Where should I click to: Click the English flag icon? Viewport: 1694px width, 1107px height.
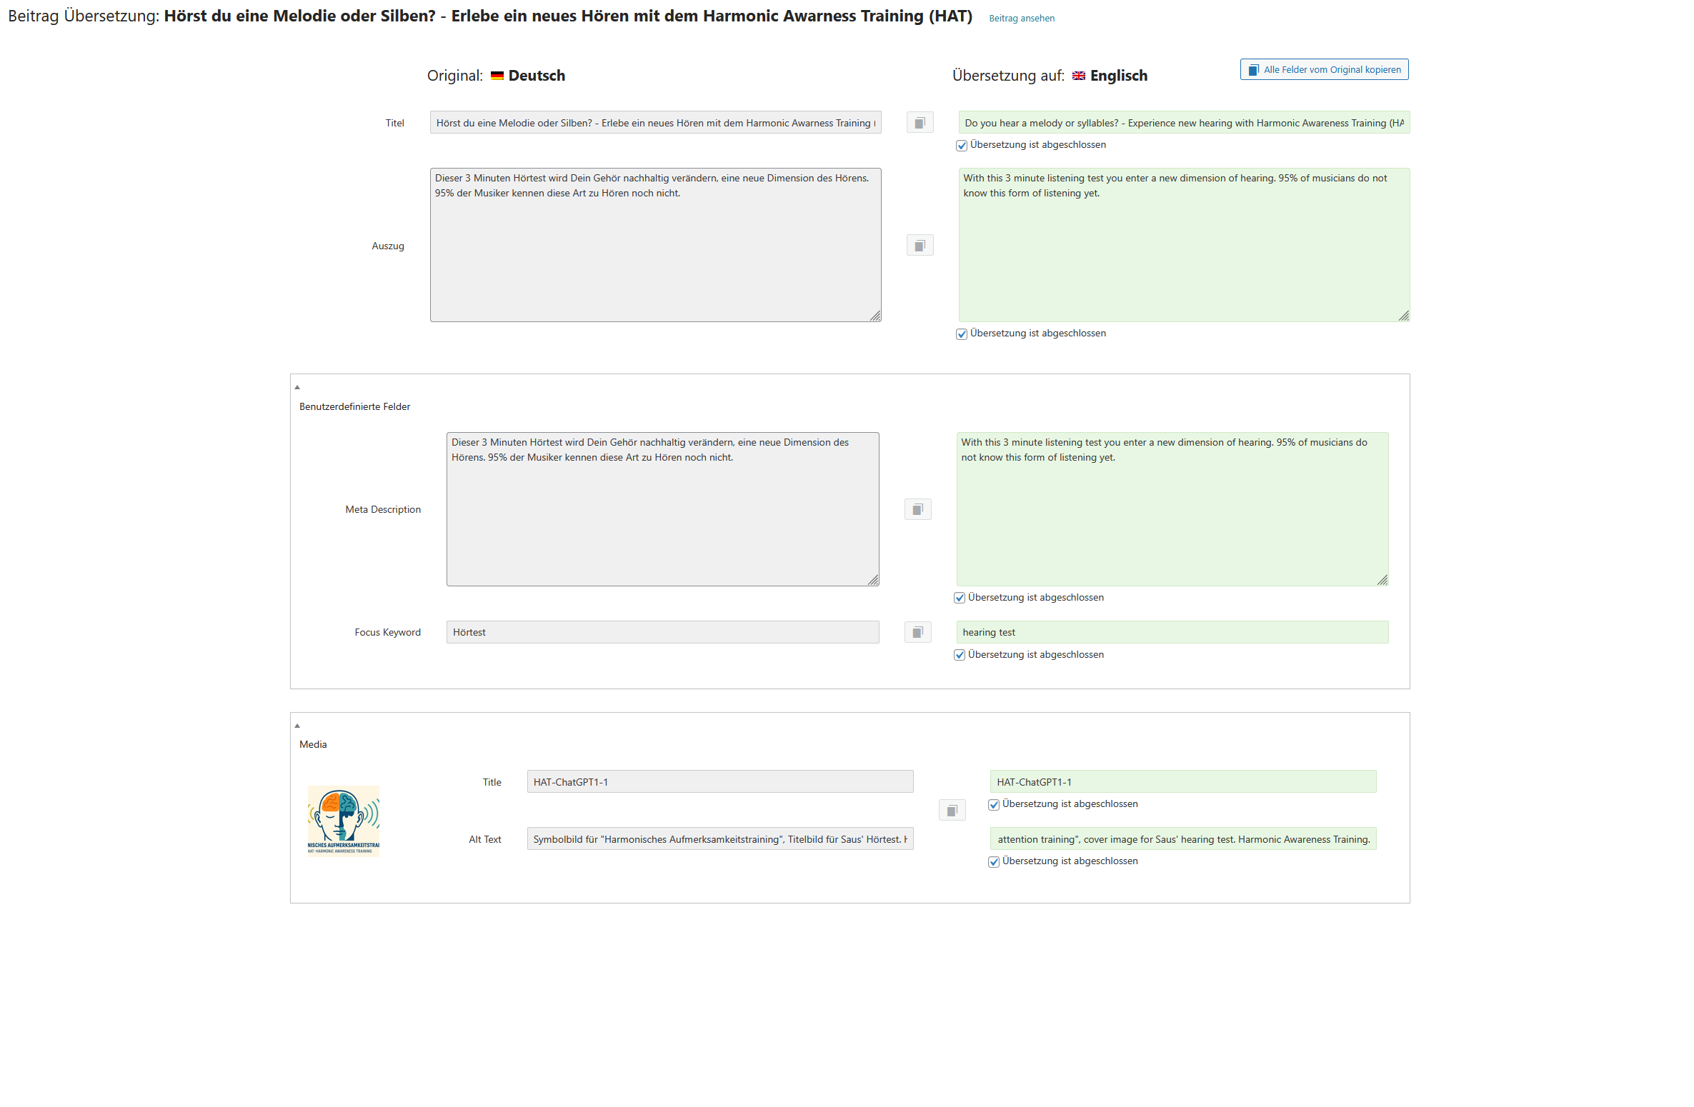pyautogui.click(x=1079, y=76)
